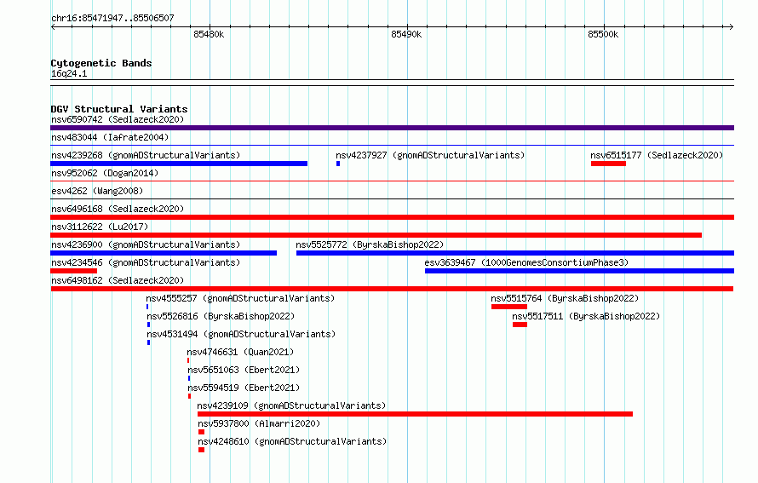758x483 pixels.
Task: Select the small blue nsv4237927 marker
Action: (x=338, y=164)
